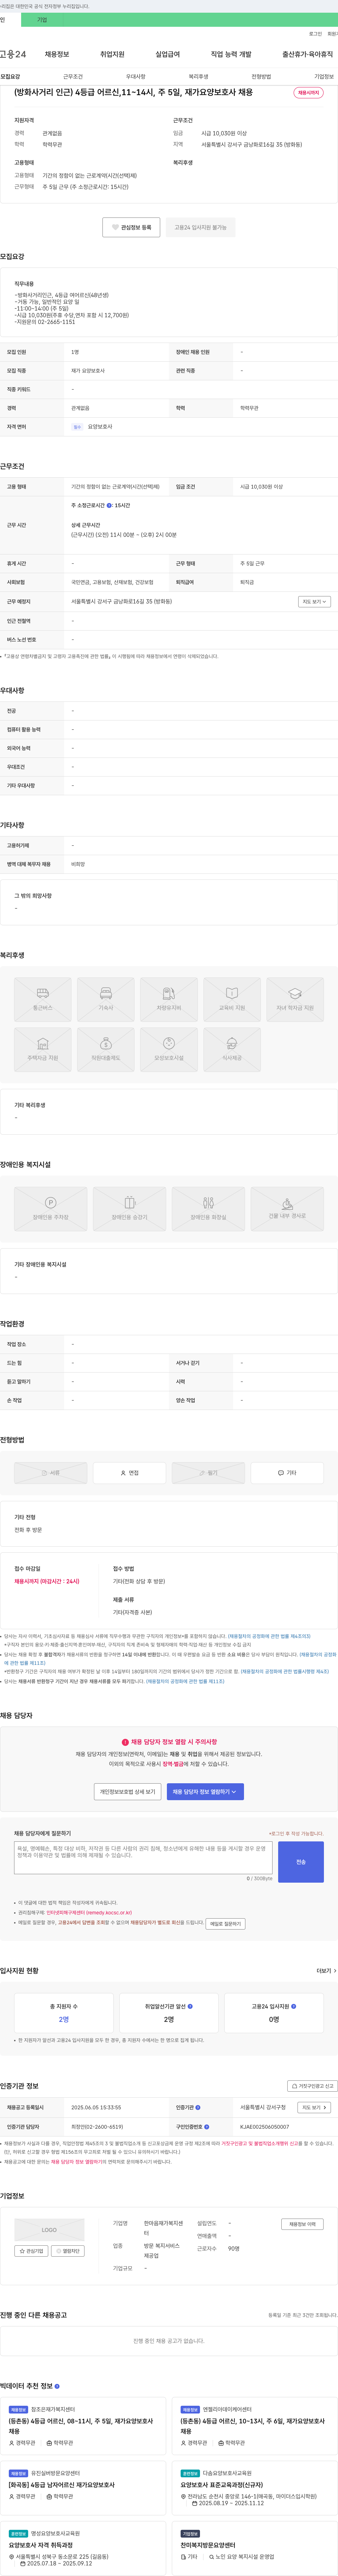This screenshot has height=2576, width=338.
Task: Jump to the 모집요강 section tab
Action: click(x=10, y=76)
